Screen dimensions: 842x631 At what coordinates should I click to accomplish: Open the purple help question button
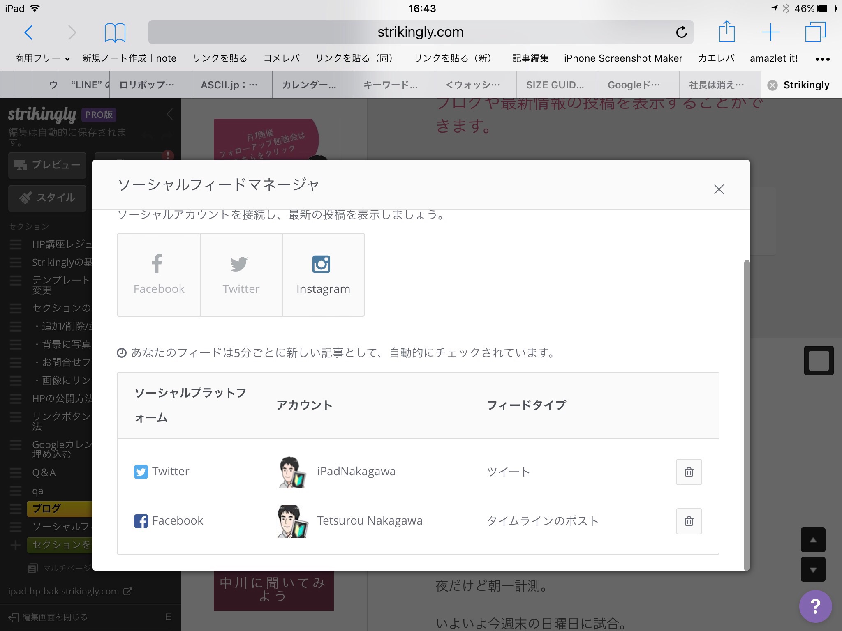pos(815,606)
